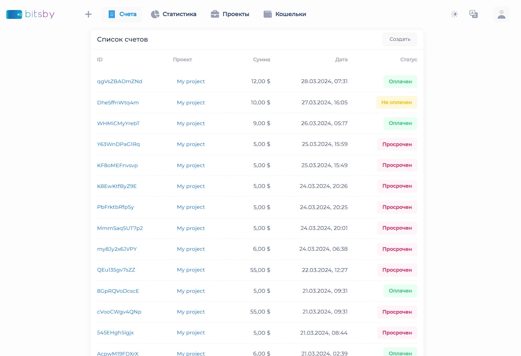This screenshot has height=356, width=521.
Task: Open invoice QEu135gv7sZZ
Action: point(116,270)
